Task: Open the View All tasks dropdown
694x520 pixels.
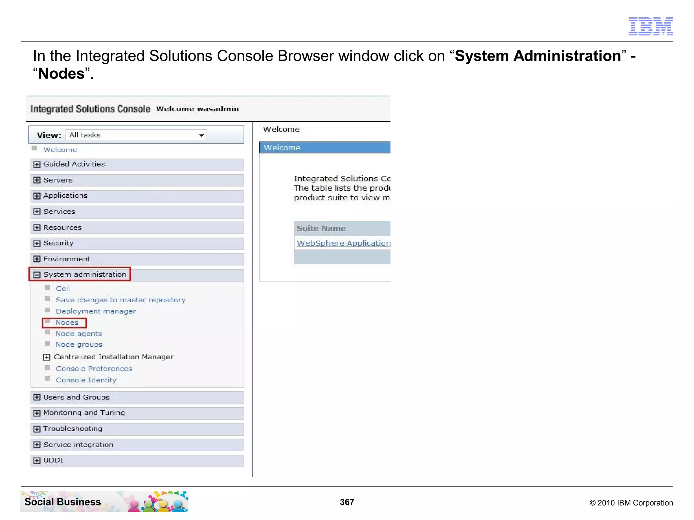Action: click(x=136, y=135)
